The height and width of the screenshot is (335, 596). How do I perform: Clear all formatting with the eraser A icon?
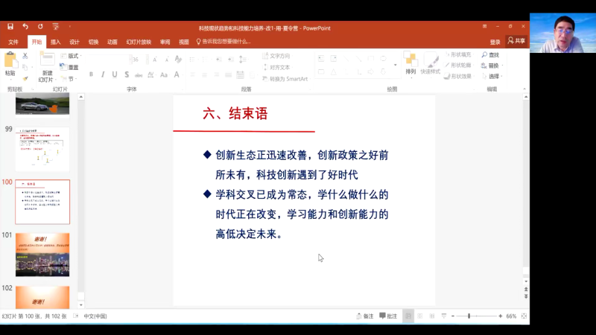tap(178, 60)
